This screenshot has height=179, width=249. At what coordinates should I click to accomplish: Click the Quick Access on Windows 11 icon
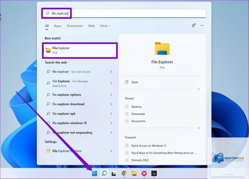point(127,145)
